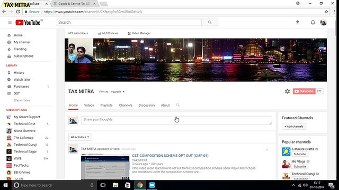Open Task View on taskbar
Image resolution: width=339 pixels, height=190 pixels.
103,185
